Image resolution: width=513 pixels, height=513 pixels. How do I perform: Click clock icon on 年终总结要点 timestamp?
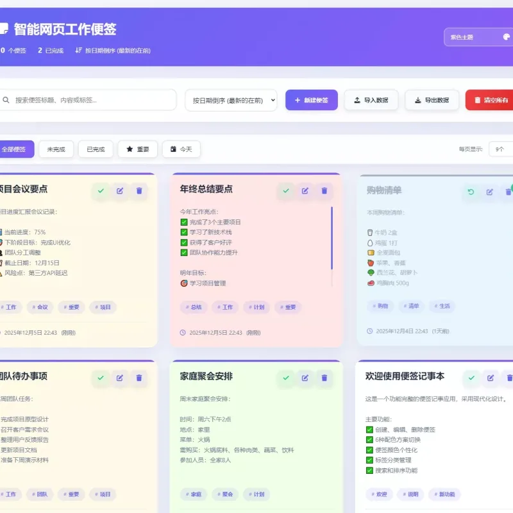coord(183,333)
